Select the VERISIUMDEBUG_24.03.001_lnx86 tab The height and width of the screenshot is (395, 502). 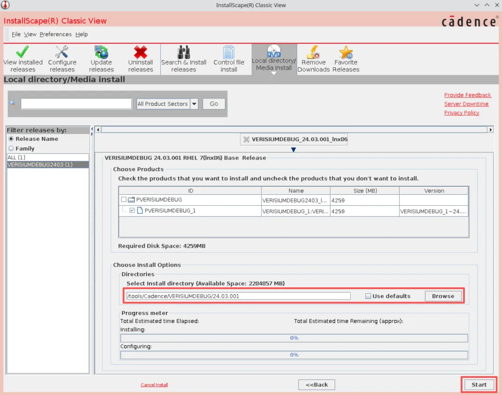(294, 139)
